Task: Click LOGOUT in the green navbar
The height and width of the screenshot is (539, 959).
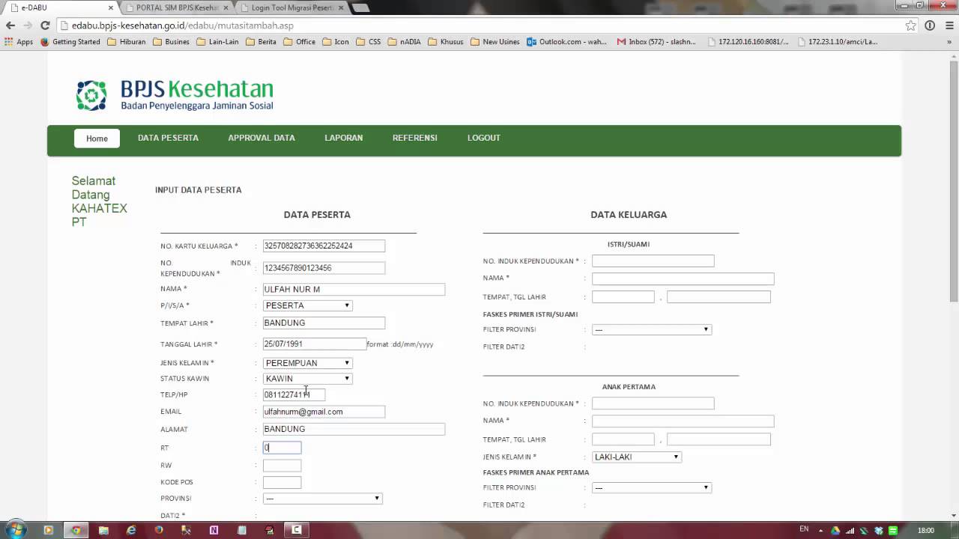Action: tap(483, 138)
